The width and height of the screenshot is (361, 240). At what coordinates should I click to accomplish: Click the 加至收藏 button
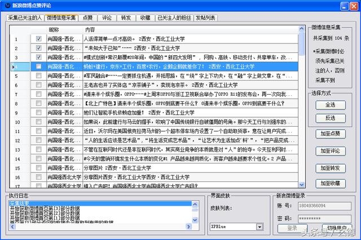point(331,184)
